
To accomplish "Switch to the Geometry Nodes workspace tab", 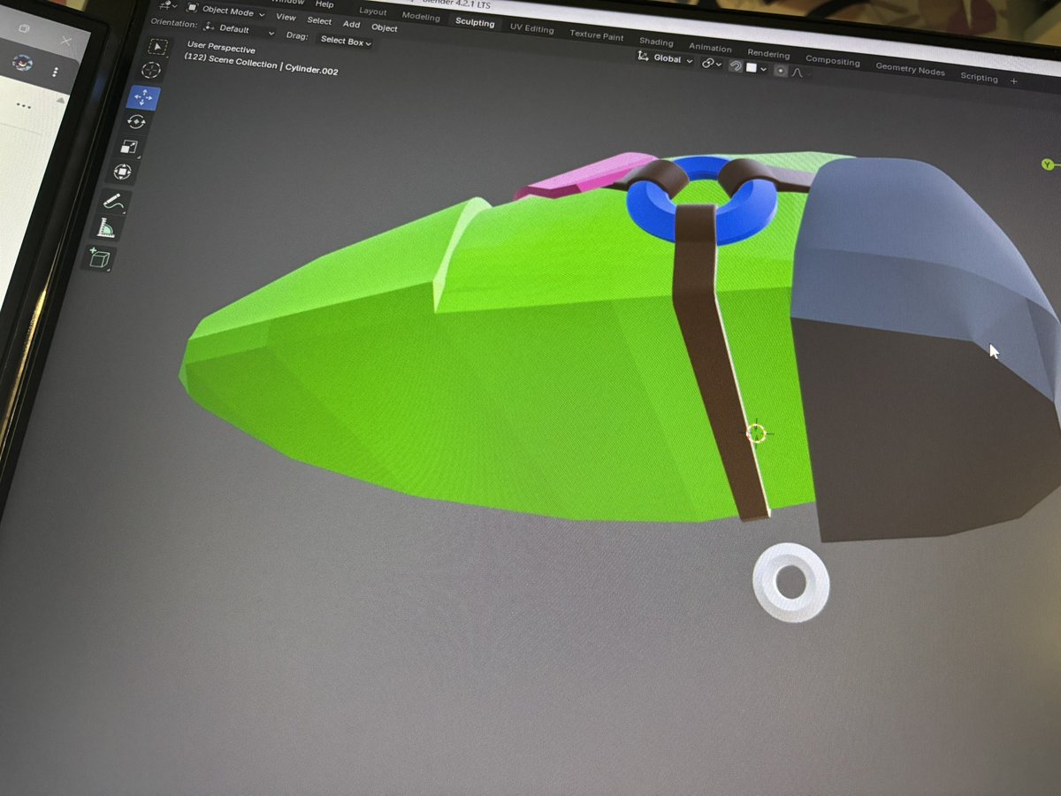I will (910, 69).
